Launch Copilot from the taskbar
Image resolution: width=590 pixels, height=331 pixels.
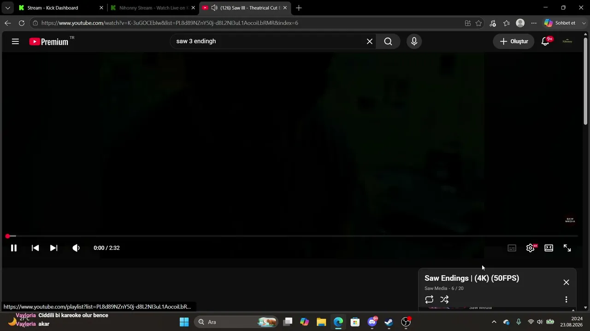point(304,322)
